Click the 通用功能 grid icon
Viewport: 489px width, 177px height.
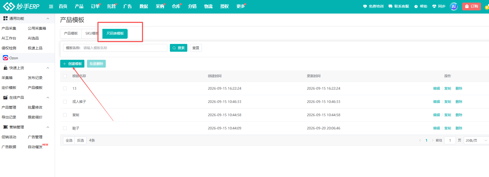tap(5, 18)
